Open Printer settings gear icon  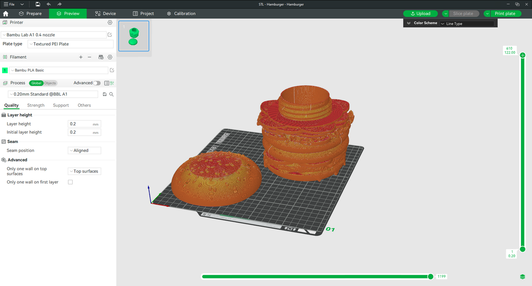[x=110, y=22]
